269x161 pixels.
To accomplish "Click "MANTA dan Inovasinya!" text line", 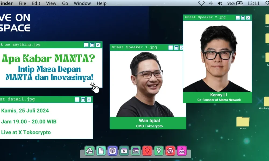I will click(x=49, y=77).
